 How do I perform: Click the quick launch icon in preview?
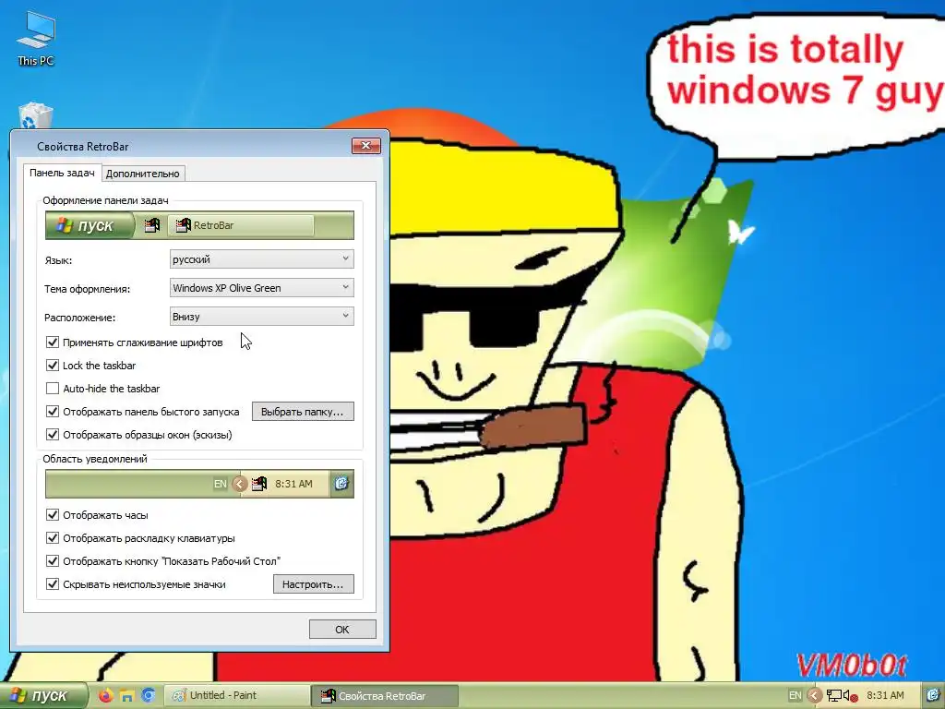click(152, 225)
